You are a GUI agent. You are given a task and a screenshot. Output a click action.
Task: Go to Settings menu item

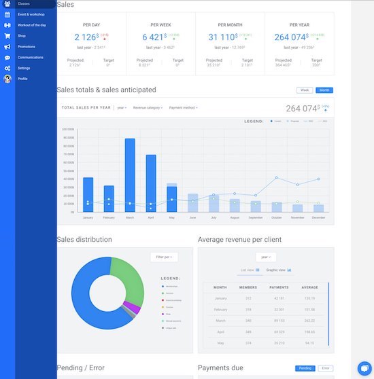click(24, 68)
